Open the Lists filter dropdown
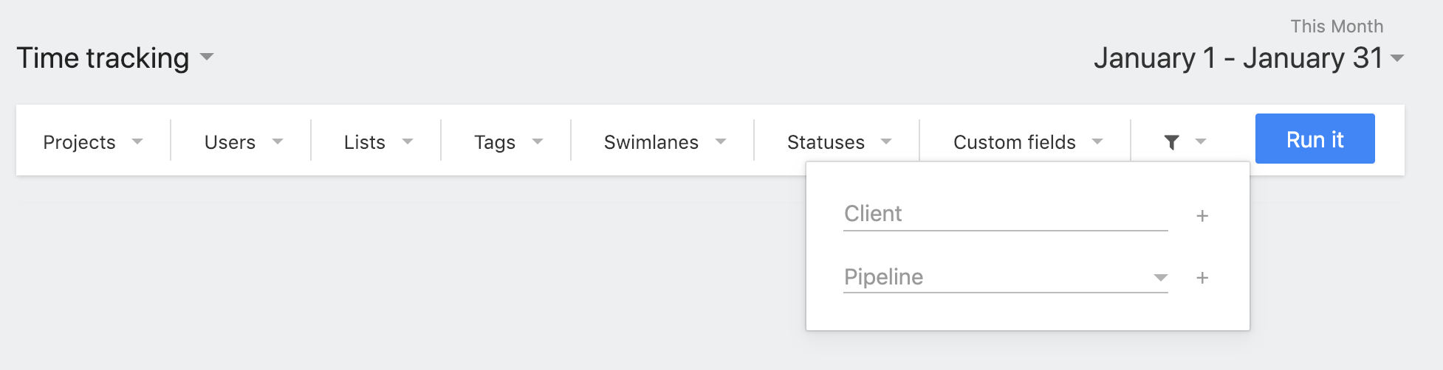Screen dimensions: 1443x370 (x=378, y=142)
